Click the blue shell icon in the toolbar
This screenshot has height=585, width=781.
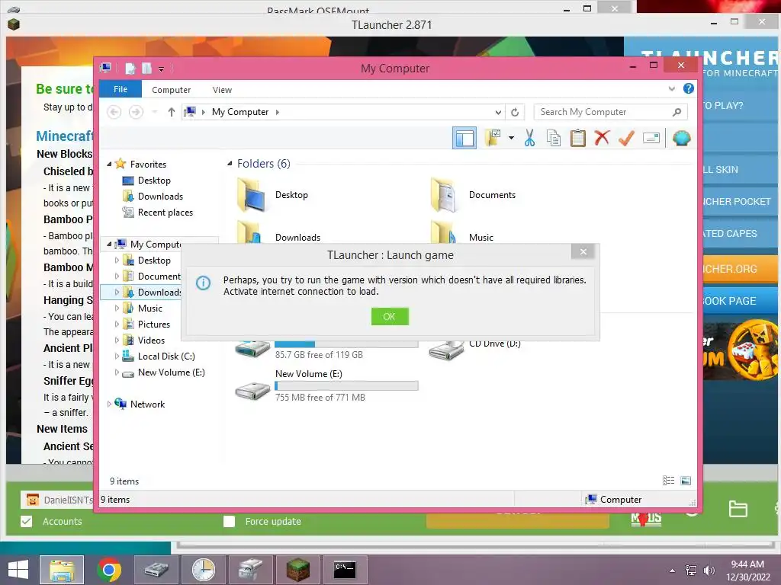(681, 138)
